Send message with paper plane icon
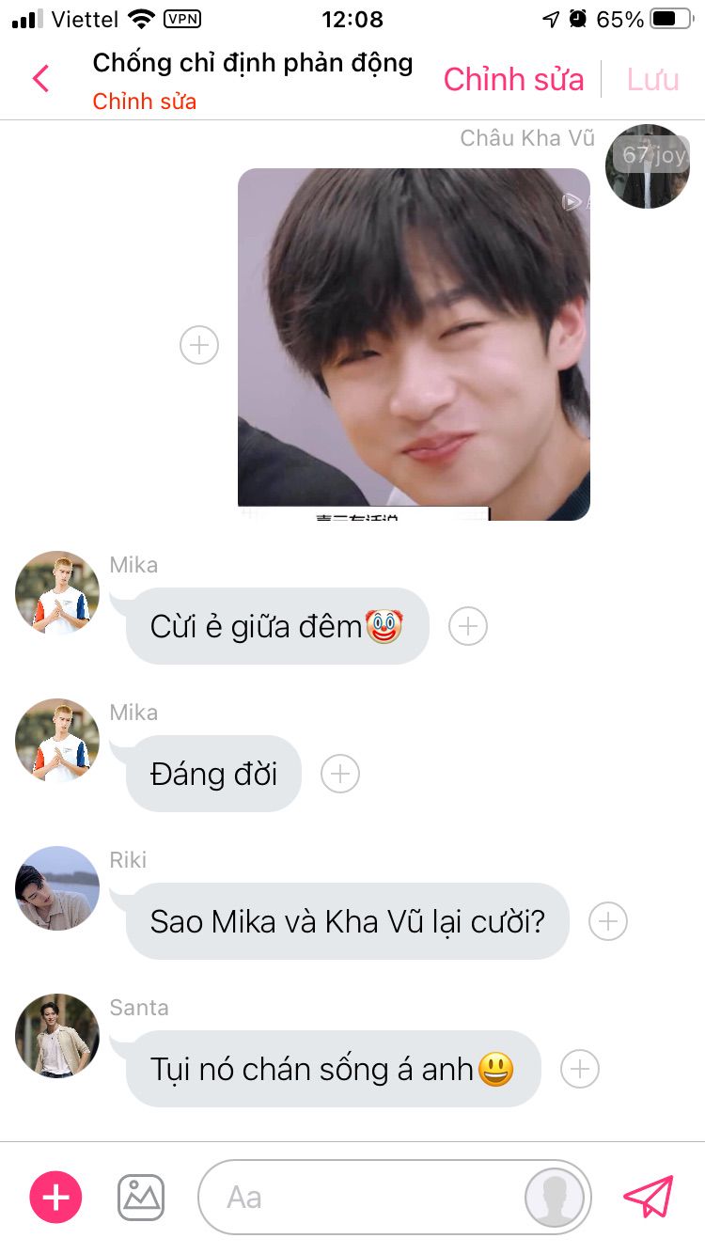 point(649,1197)
